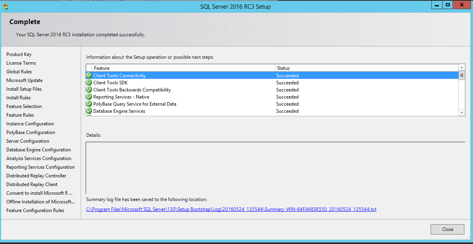This screenshot has height=244, width=473.
Task: Click the Install Setup Files step
Action: 24,89
